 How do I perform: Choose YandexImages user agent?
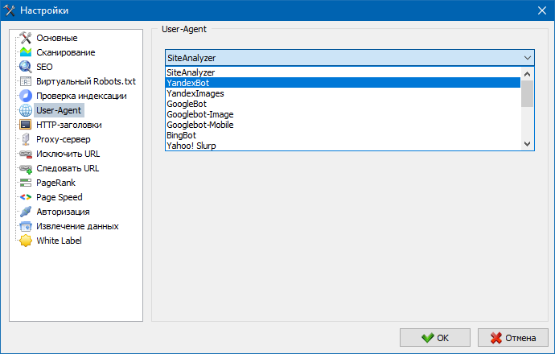tap(343, 93)
